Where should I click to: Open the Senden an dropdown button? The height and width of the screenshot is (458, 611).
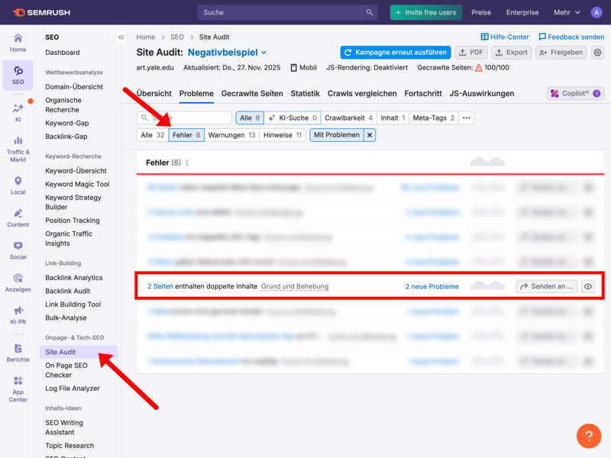point(547,286)
